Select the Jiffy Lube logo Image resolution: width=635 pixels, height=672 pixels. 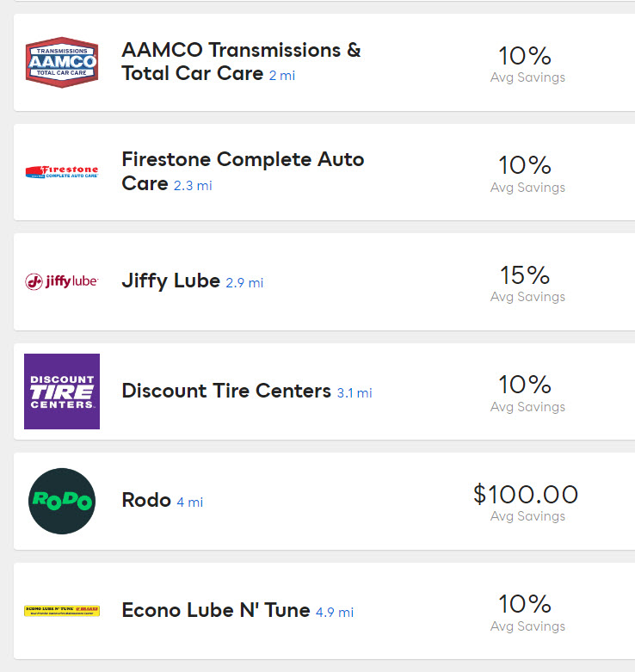61,281
